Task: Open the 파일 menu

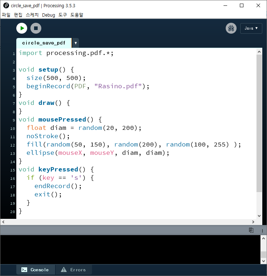Action: [6, 15]
